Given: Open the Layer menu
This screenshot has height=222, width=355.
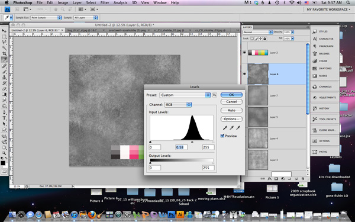Looking at the screenshot, I should point(77,3).
